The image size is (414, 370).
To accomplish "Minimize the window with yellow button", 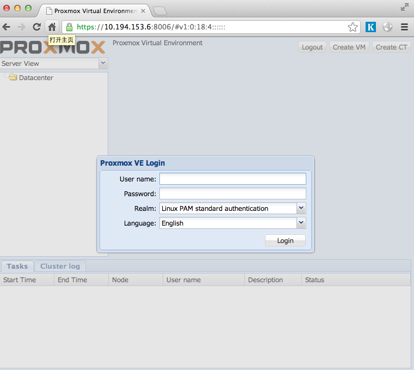I will pyautogui.click(x=17, y=8).
